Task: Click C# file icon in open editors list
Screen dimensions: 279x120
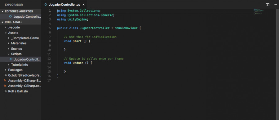Action: point(11,16)
